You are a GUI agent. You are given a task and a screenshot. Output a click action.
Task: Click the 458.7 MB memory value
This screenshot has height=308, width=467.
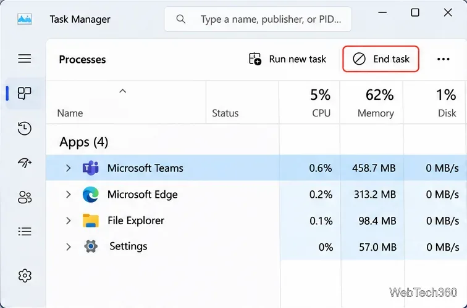tap(374, 168)
